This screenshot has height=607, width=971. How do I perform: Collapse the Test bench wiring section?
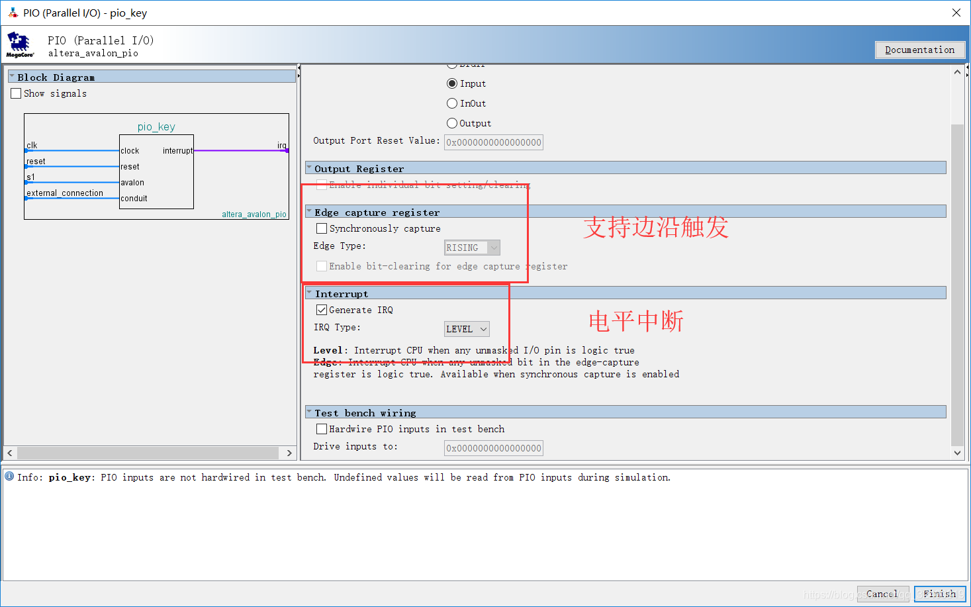[x=309, y=412]
